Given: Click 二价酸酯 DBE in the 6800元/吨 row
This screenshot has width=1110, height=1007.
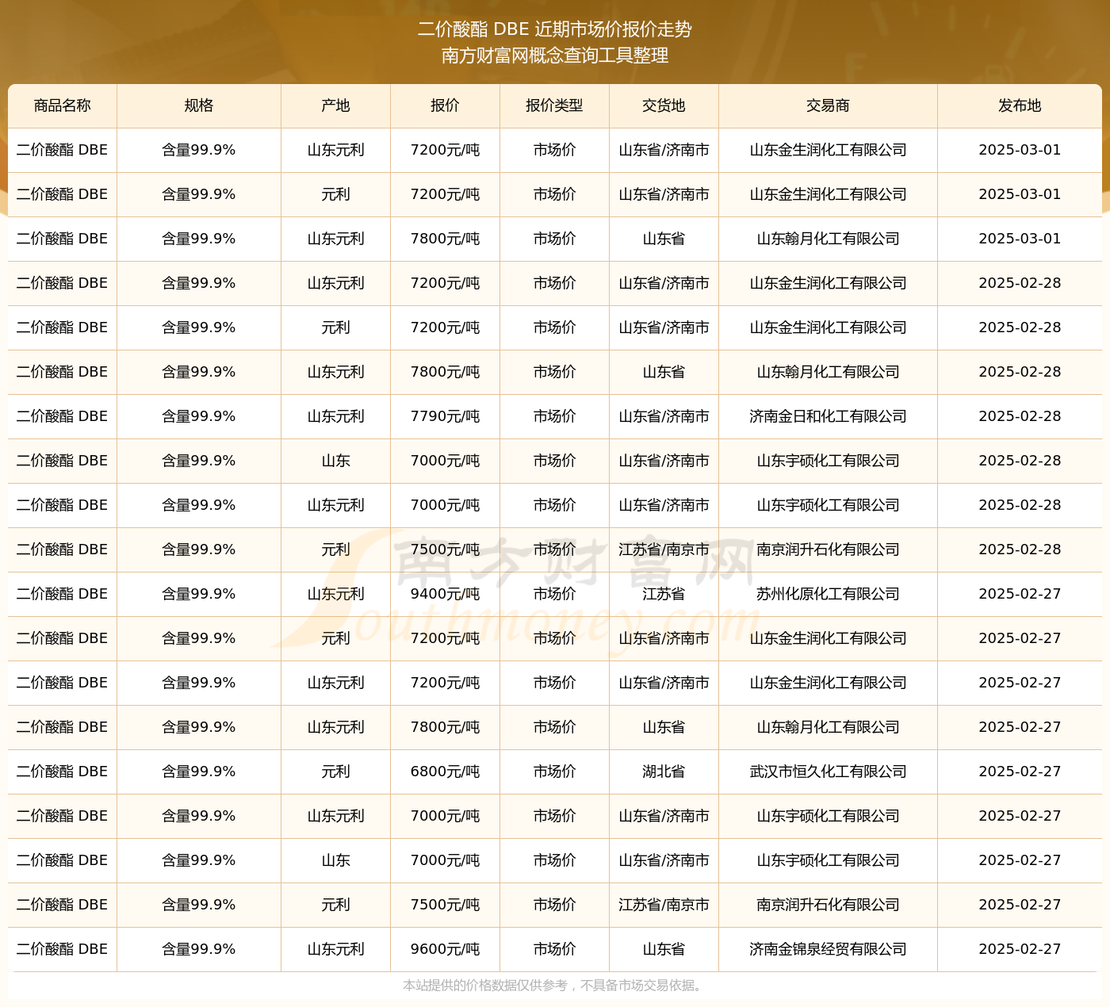Looking at the screenshot, I should [63, 772].
